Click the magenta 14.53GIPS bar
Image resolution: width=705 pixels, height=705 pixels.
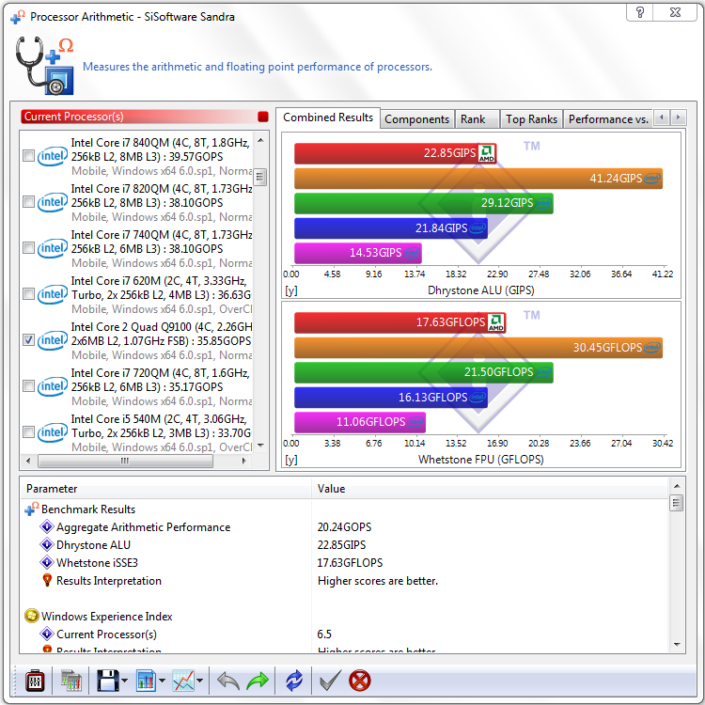pyautogui.click(x=358, y=253)
